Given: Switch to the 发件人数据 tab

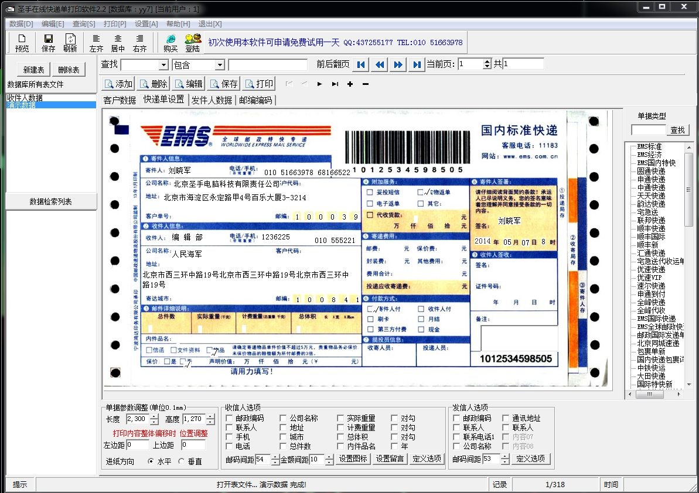Looking at the screenshot, I should coord(212,100).
